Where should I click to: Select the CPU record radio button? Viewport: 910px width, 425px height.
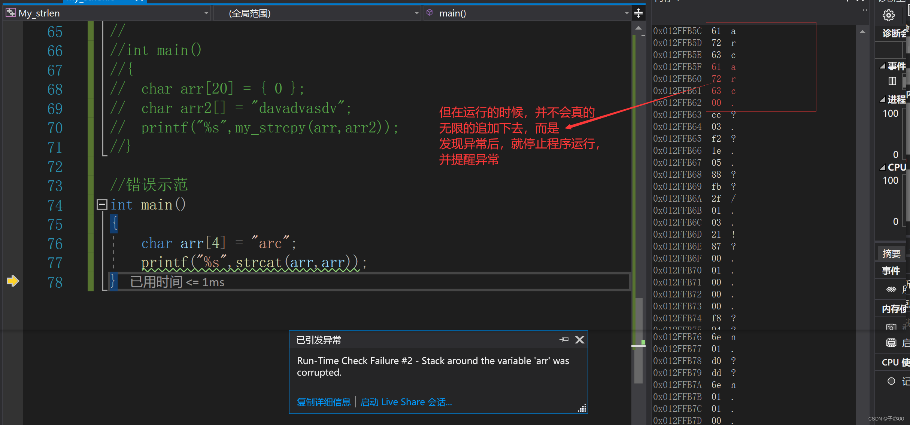click(x=891, y=381)
